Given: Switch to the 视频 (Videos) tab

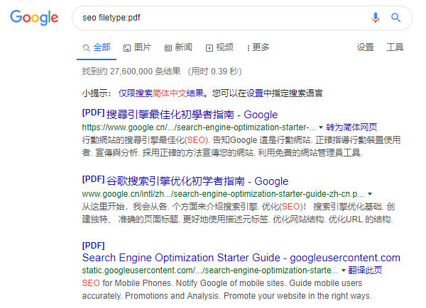Looking at the screenshot, I should pyautogui.click(x=219, y=47).
